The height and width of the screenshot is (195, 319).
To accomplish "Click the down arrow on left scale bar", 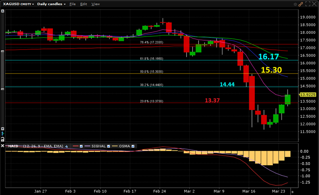I will point(3,129).
